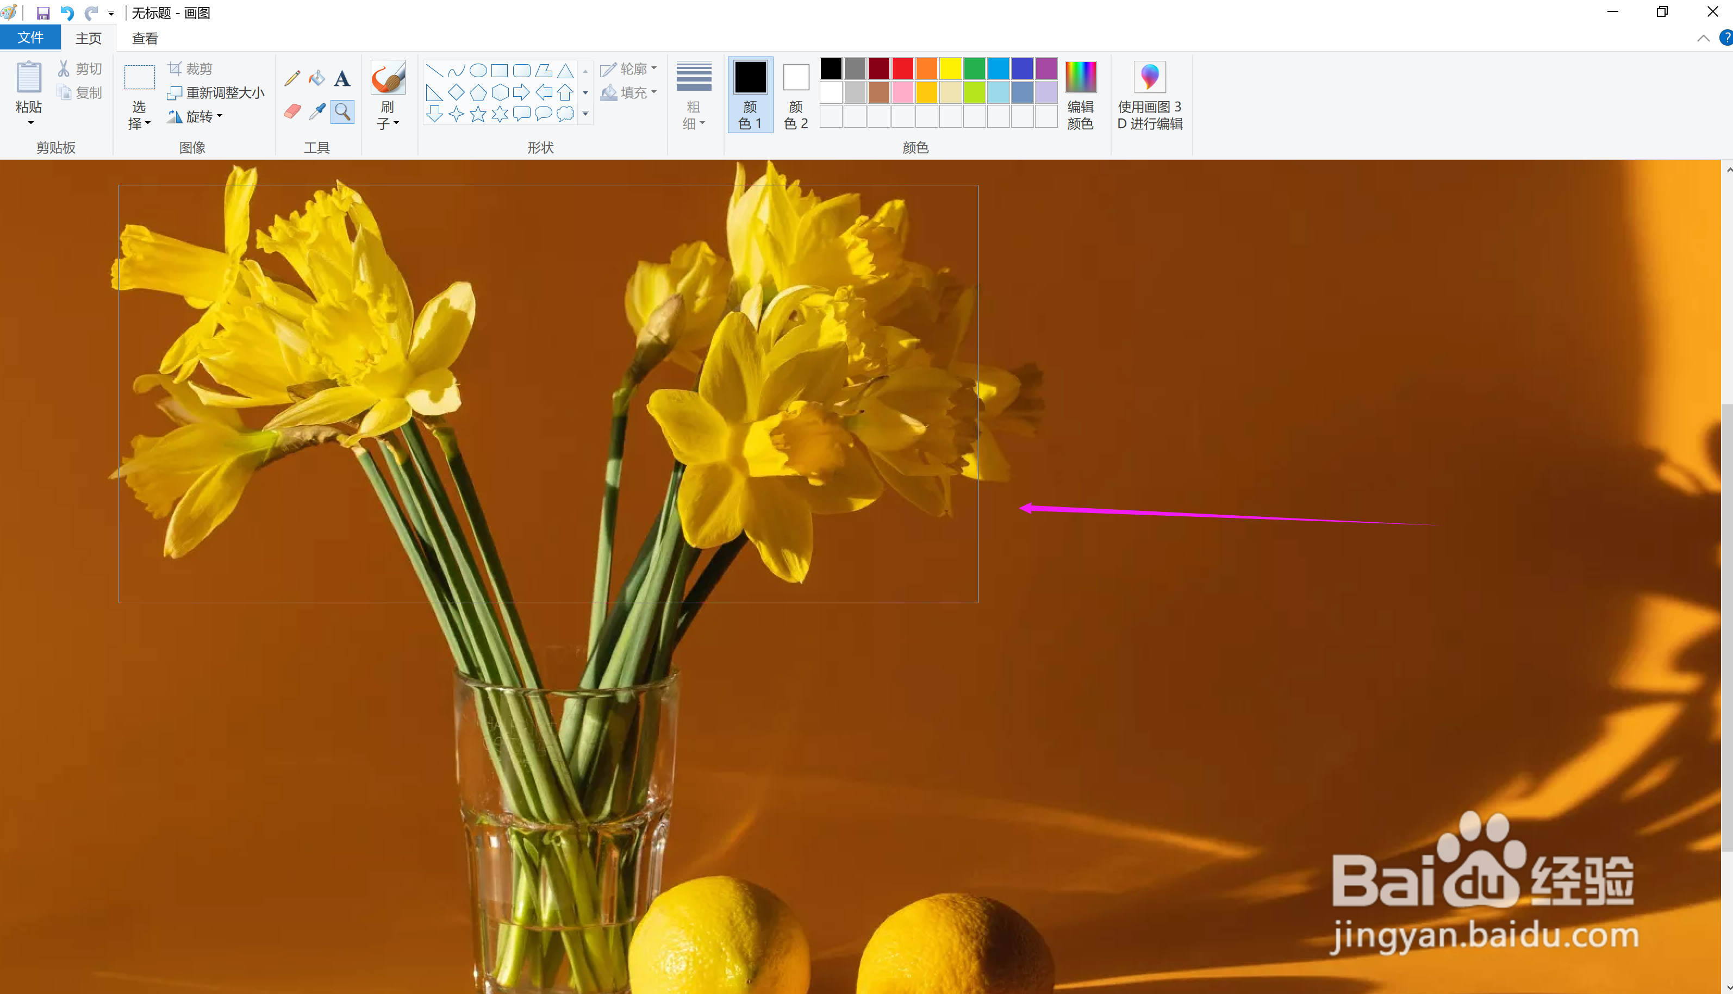Click the Undo icon in title bar

67,13
